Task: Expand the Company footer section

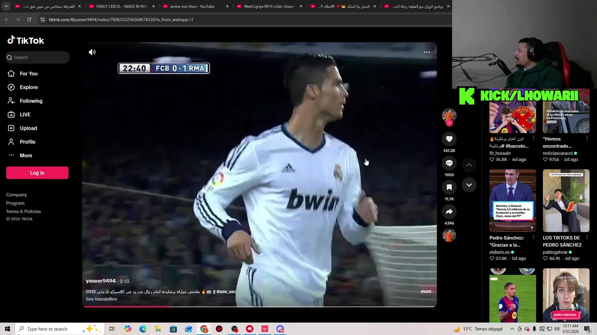Action: pos(16,195)
